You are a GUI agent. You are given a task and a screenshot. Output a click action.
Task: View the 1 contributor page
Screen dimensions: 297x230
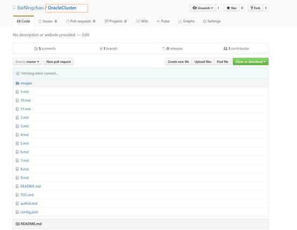(236, 49)
